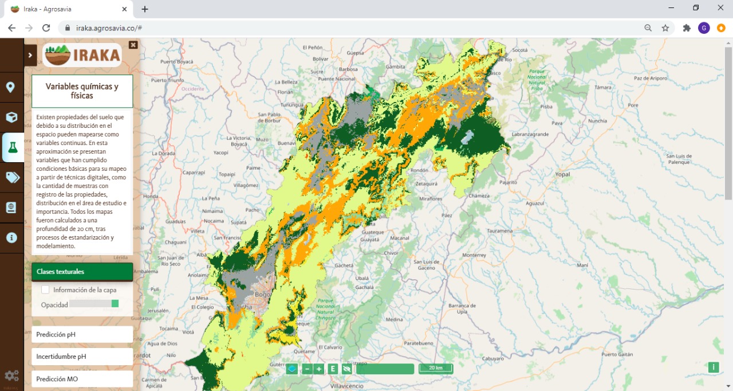Select the flask chemical variables section
This screenshot has height=391, width=733.
(13, 148)
